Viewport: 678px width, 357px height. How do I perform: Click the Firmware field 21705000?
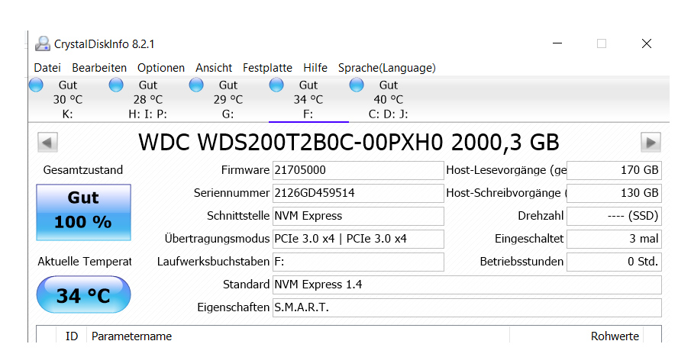(358, 170)
